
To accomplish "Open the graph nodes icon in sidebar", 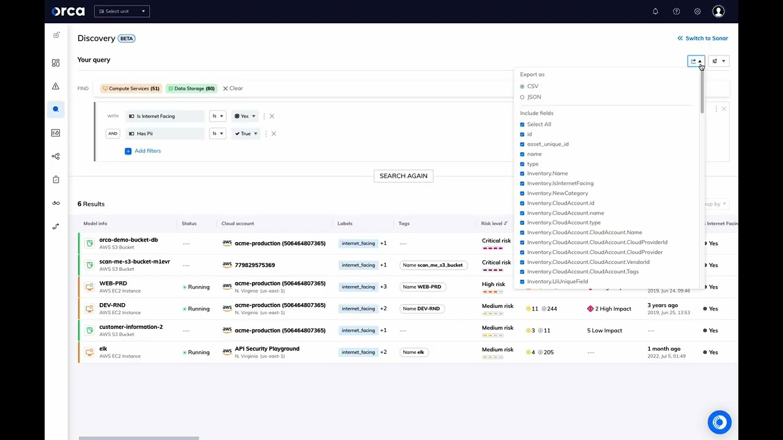I will 56,156.
